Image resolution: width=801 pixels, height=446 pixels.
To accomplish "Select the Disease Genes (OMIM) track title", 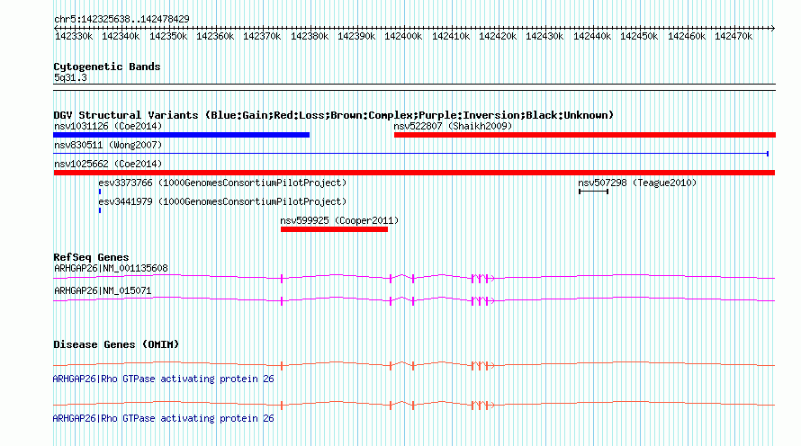I will pos(116,344).
